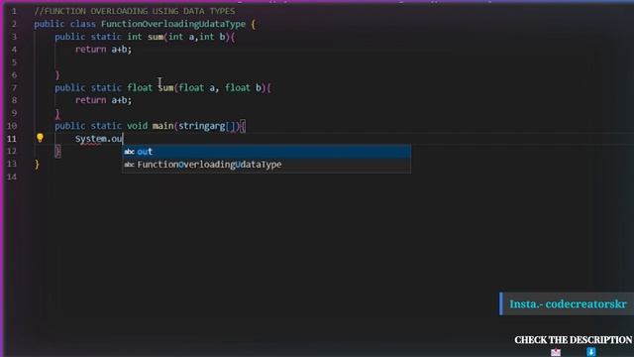Click the 'CHECK THE DESCRIPTION' text
This screenshot has width=634, height=357.
pos(574,340)
